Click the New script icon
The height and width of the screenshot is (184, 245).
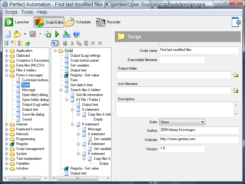click(8, 34)
